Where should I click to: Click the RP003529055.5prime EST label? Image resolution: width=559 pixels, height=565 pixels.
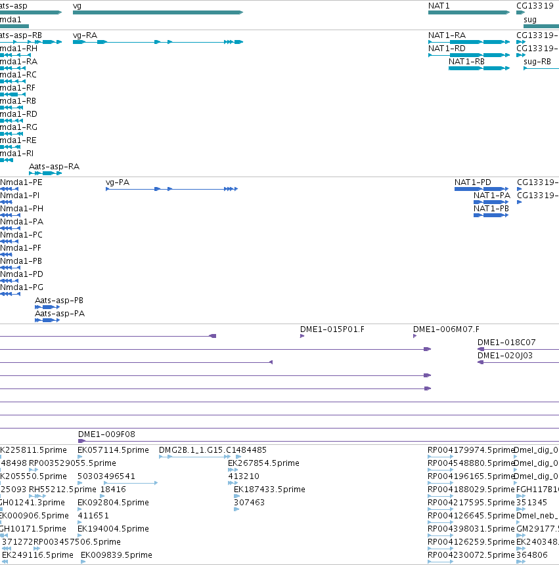(72, 463)
